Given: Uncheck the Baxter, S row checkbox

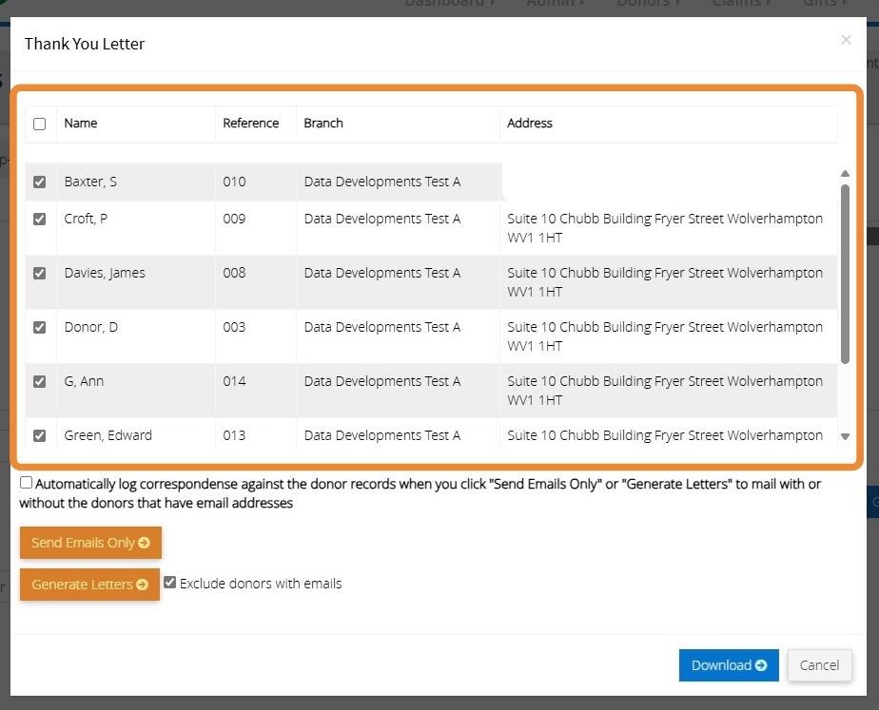Looking at the screenshot, I should (x=39, y=182).
